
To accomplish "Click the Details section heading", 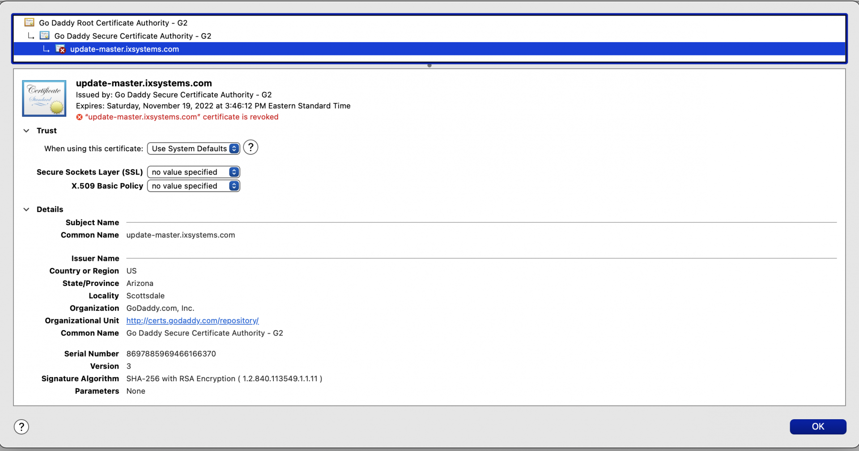I will click(x=50, y=209).
